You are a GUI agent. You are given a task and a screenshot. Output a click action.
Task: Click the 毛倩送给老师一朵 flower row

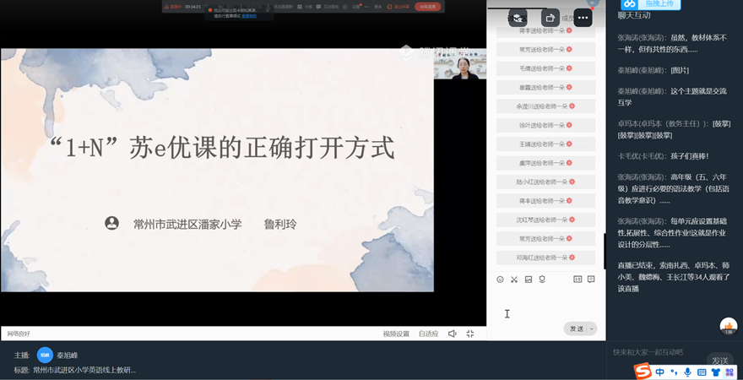(545, 68)
